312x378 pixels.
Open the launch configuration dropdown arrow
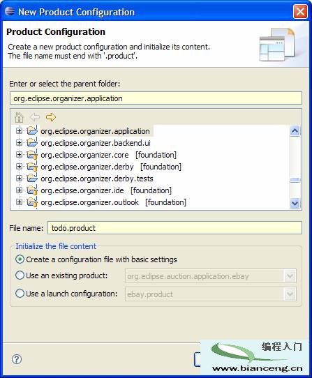click(x=290, y=294)
